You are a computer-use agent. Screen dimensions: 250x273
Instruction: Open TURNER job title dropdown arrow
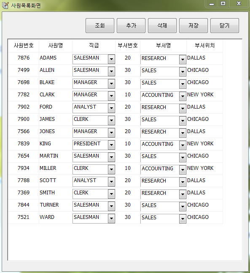click(111, 206)
